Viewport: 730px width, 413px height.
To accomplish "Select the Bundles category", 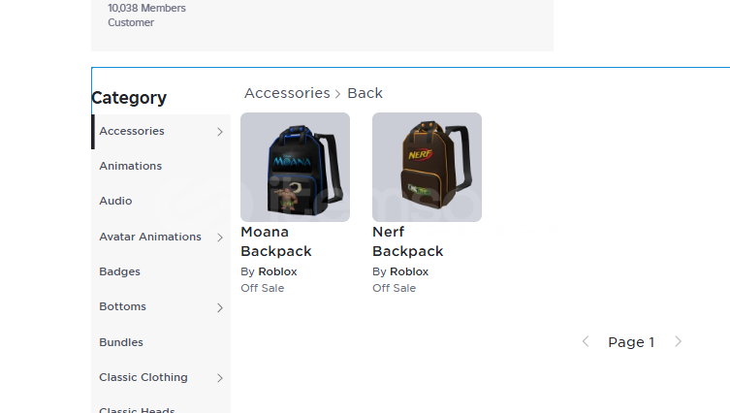I will click(x=121, y=342).
